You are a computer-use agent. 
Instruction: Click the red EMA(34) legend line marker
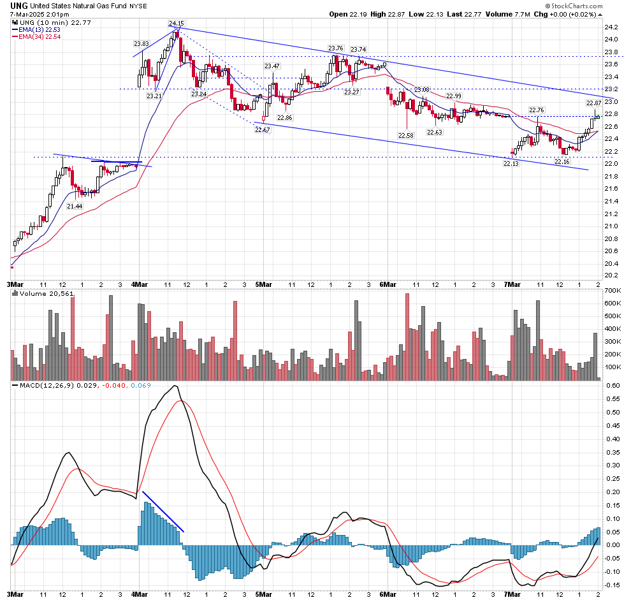point(15,37)
